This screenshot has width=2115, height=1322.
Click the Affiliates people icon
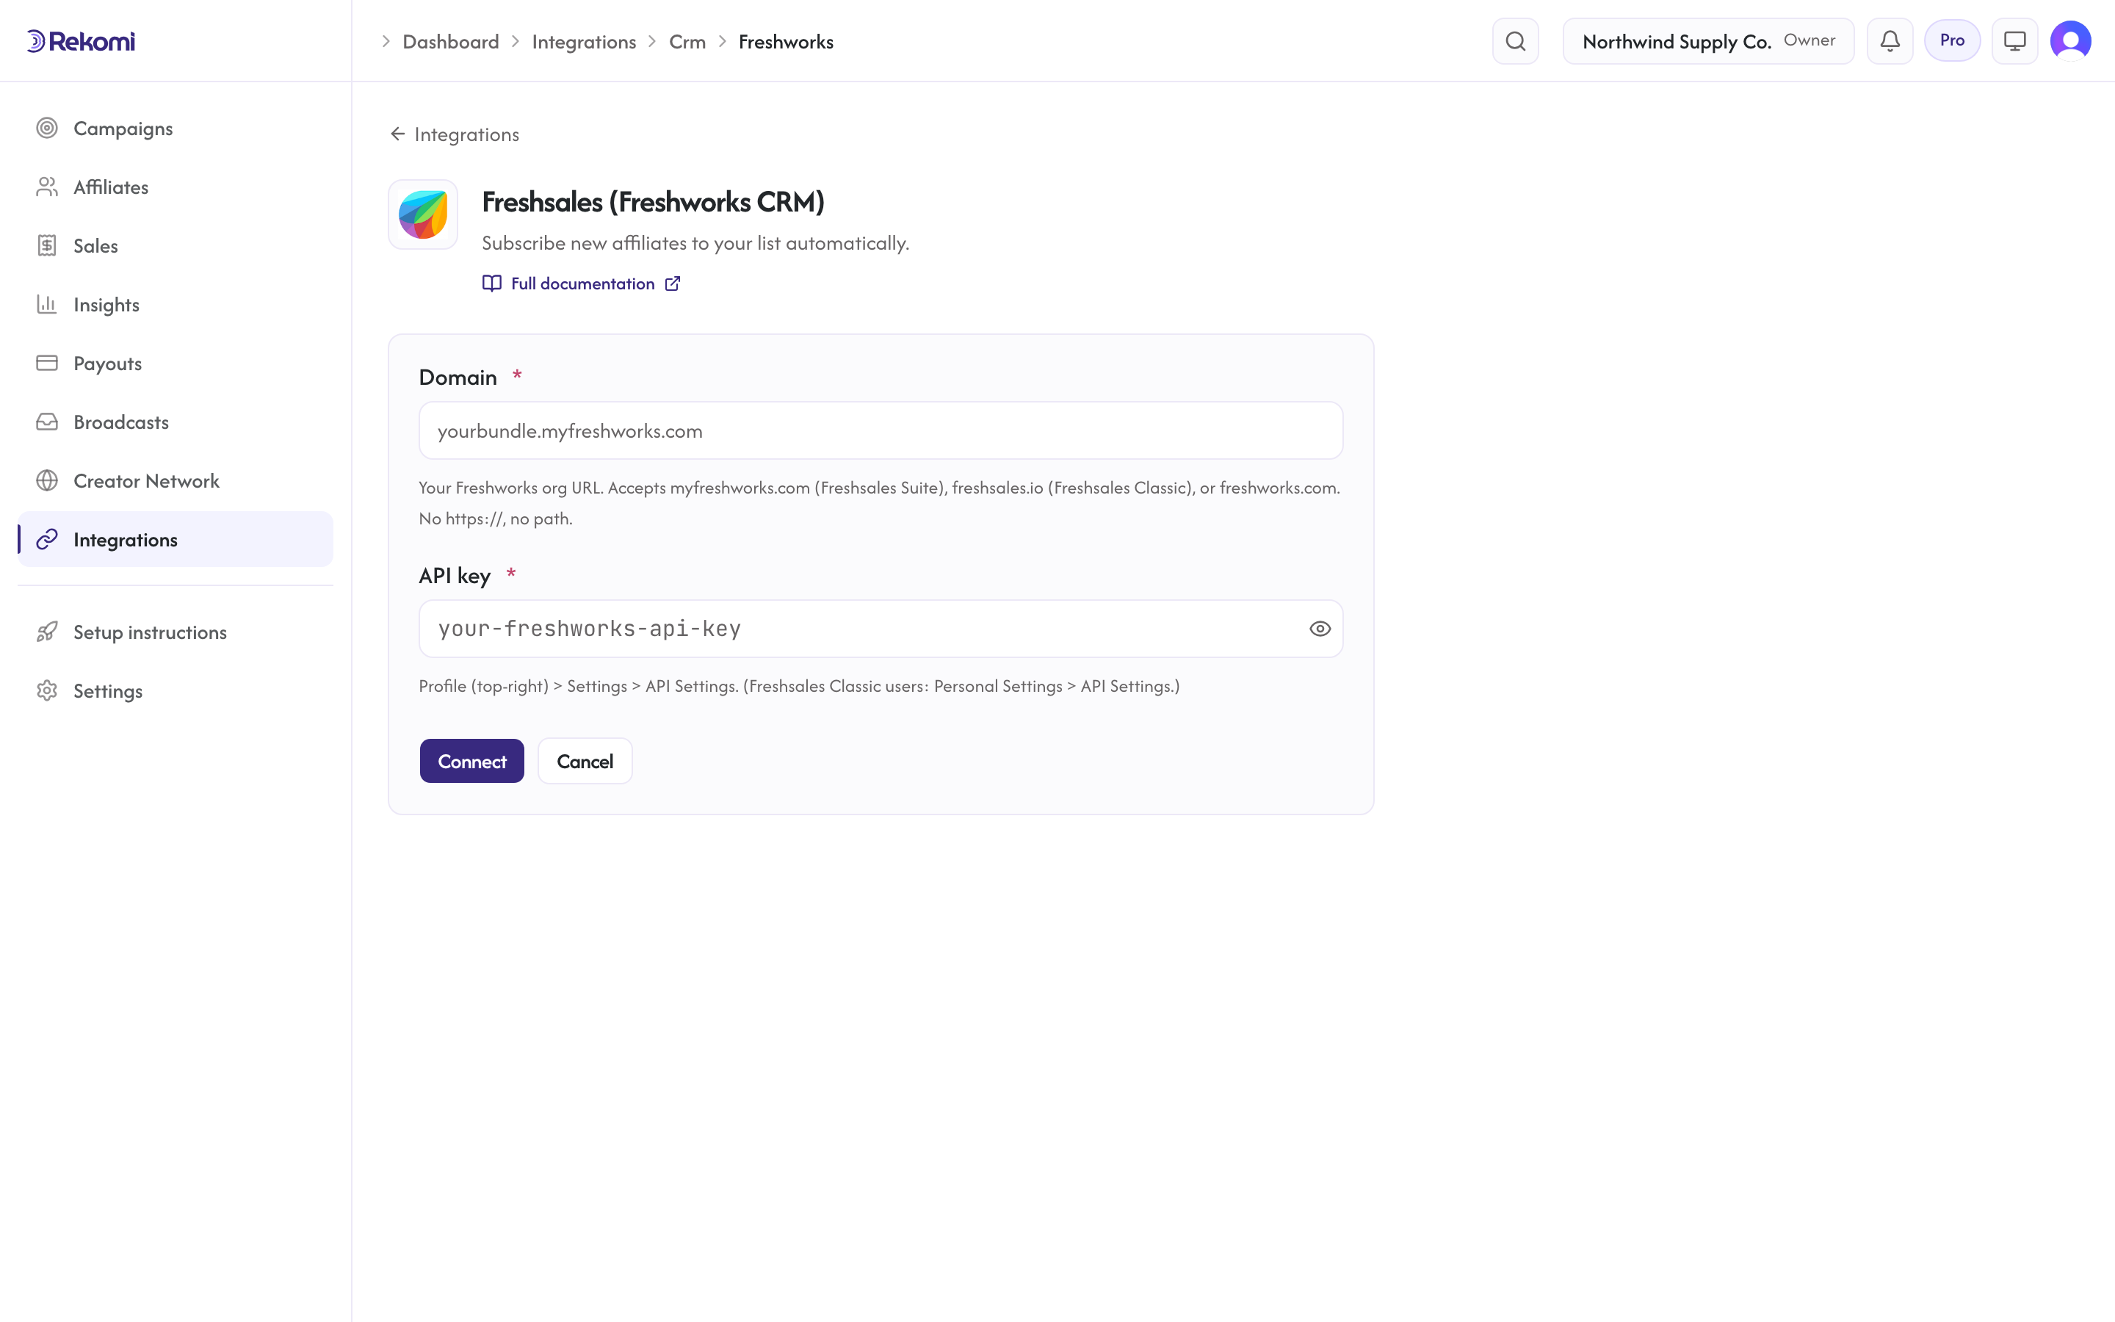[47, 187]
